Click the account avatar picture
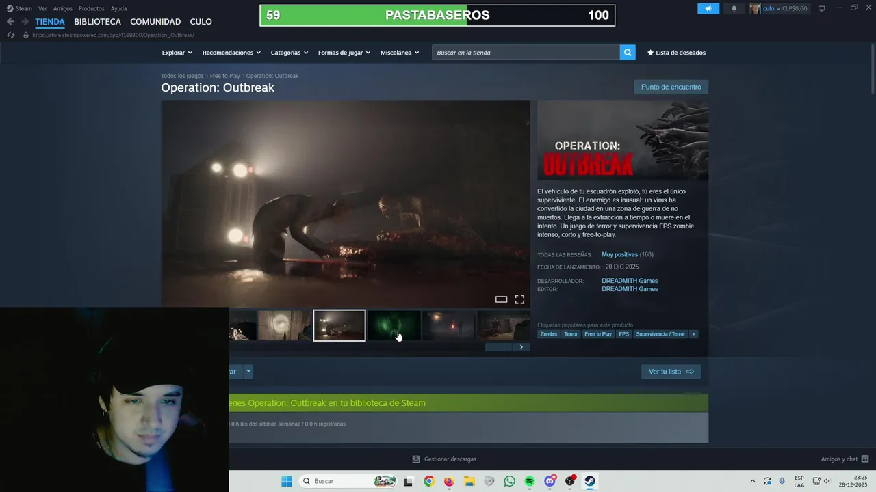Screen dimensions: 876x492 tap(755, 8)
